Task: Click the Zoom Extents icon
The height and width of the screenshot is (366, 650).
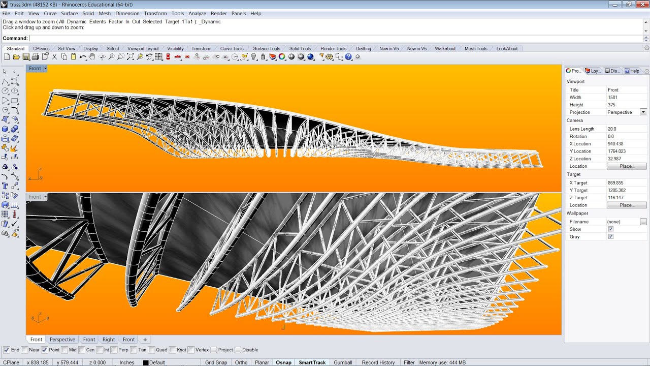Action: 130,57
